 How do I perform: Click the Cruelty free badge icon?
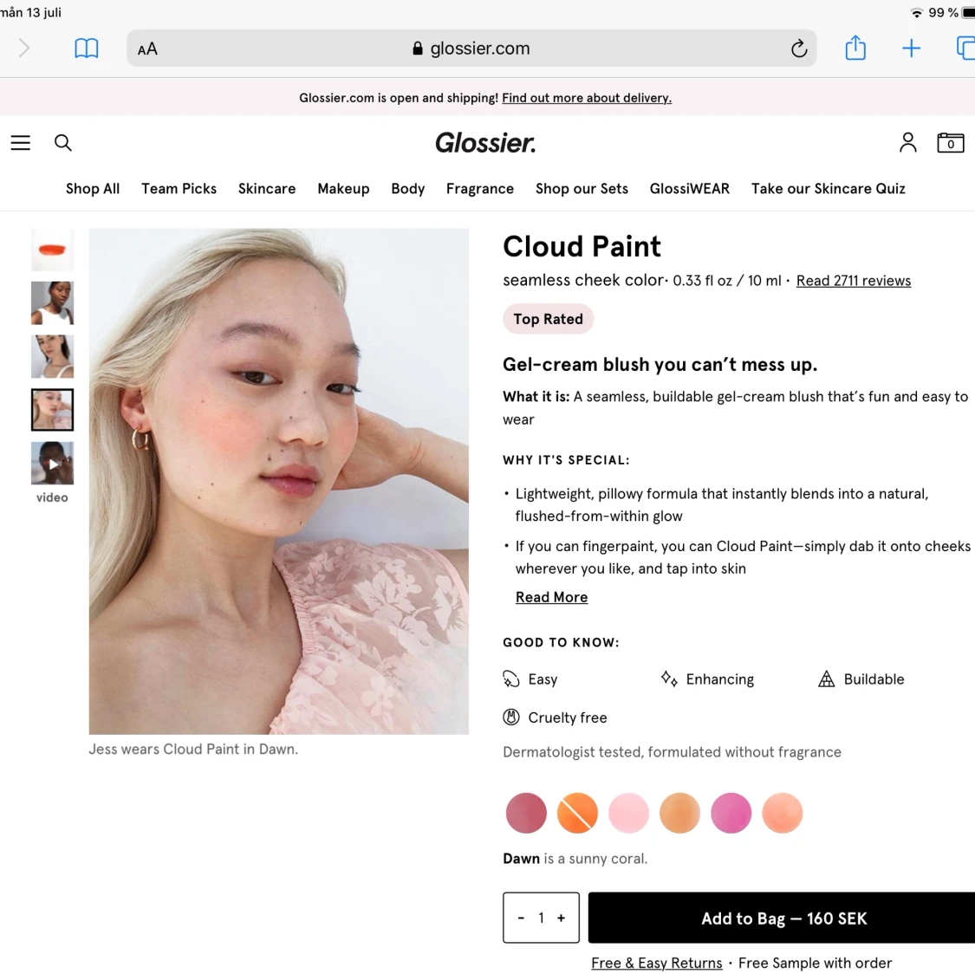(512, 718)
